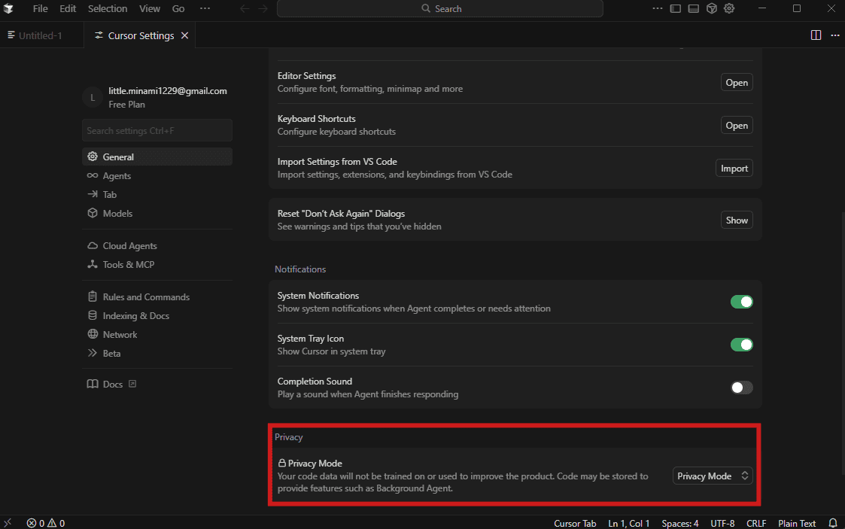
Task: Switch to the Untitled-1 tab
Action: (x=40, y=35)
